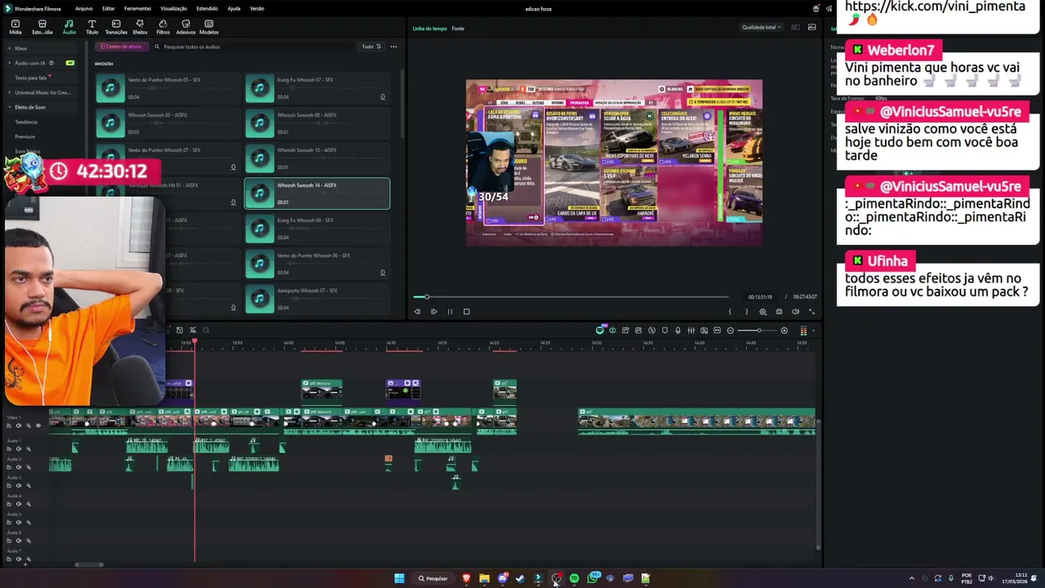Select Vento do Punho Whoosh 05 - SFX thumbnail
Image resolution: width=1045 pixels, height=588 pixels.
point(110,88)
